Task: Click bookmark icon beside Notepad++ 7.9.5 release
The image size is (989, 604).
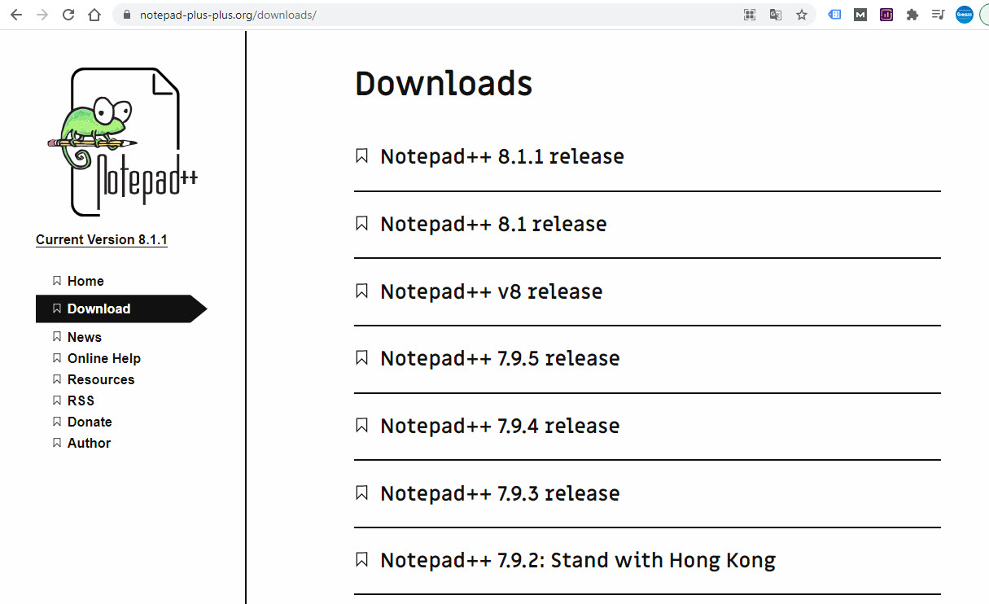Action: 362,357
